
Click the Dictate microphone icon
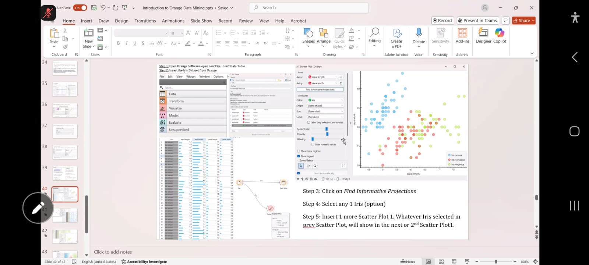419,33
